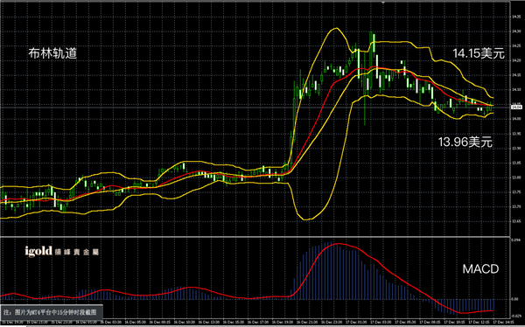This screenshot has width=525, height=327.
Task: Click the 0.094 MACD scale value
Action: 515,240
